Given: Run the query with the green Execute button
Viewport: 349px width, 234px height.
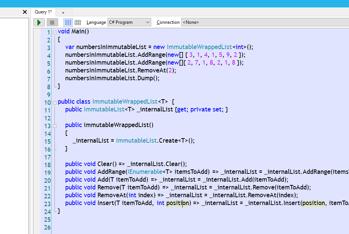Looking at the screenshot, I should [39, 22].
